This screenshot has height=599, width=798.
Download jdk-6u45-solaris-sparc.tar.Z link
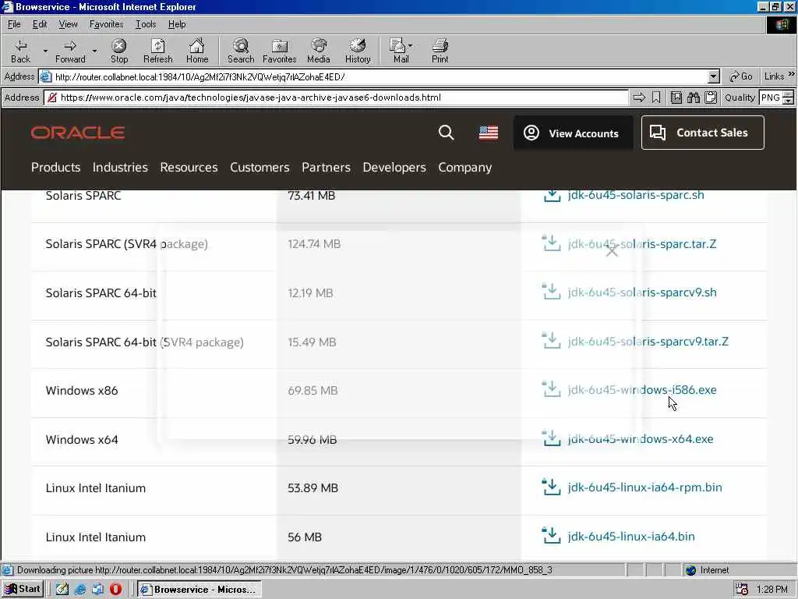coord(642,243)
